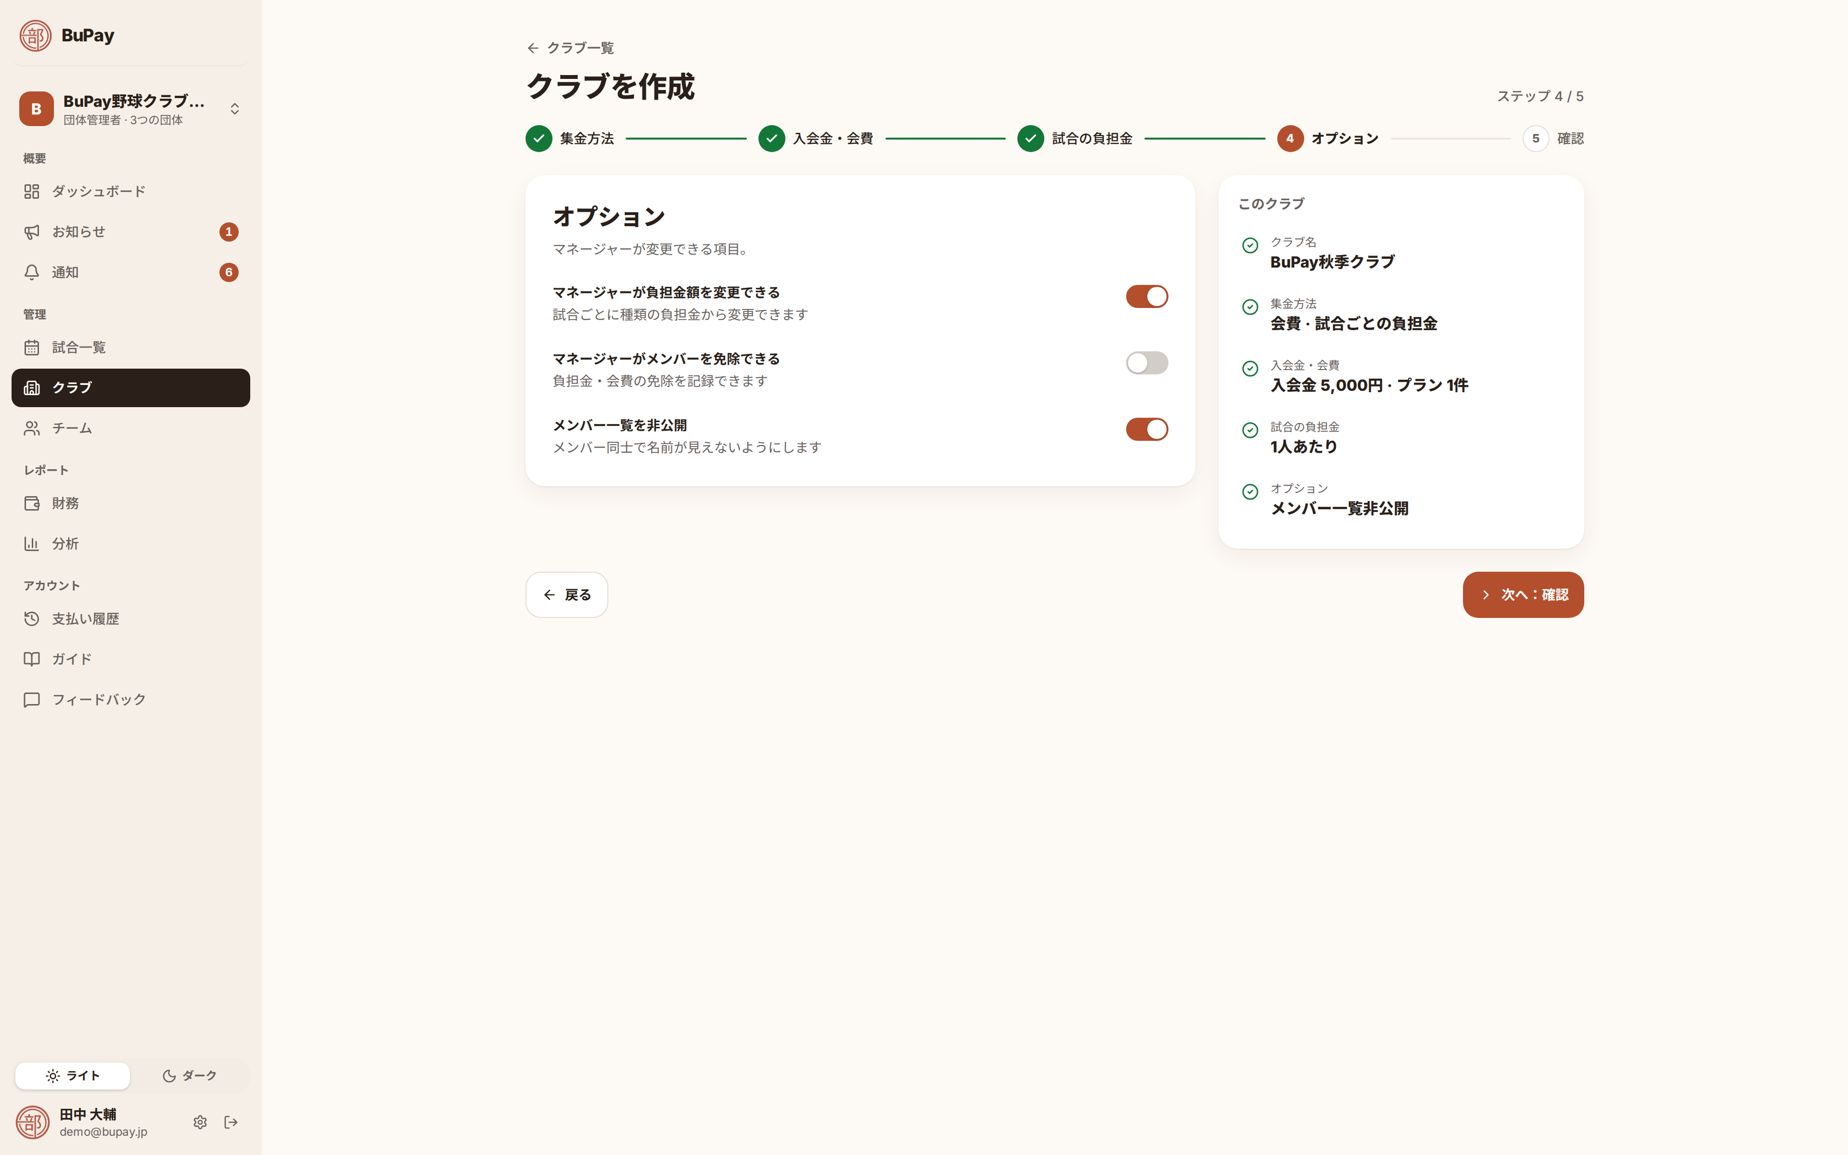Open お知らせ announcements megaphone icon

click(x=31, y=231)
